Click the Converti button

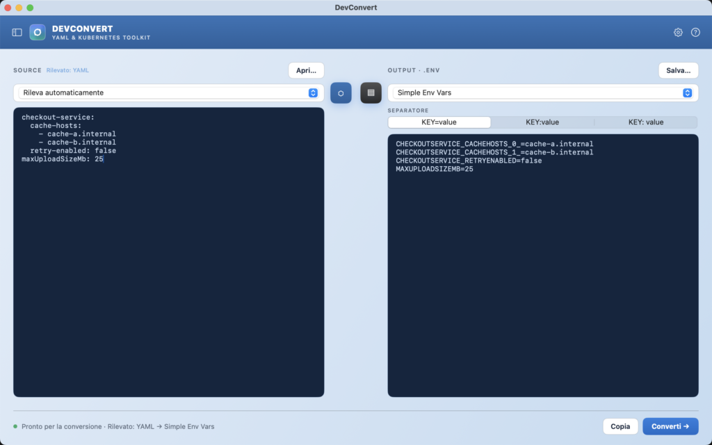click(x=670, y=426)
